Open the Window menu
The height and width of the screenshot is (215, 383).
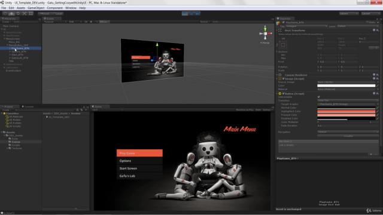point(71,8)
